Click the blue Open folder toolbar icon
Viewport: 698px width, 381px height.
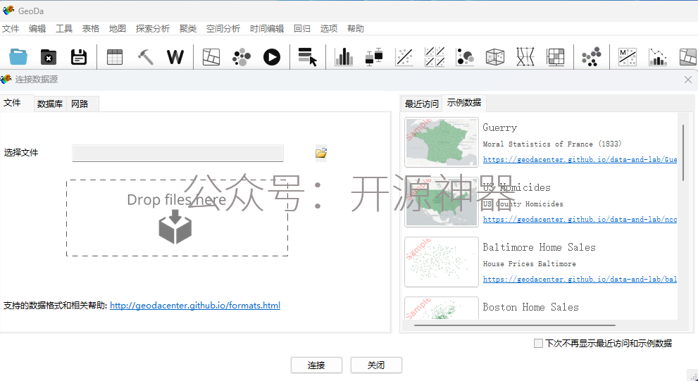(x=18, y=57)
